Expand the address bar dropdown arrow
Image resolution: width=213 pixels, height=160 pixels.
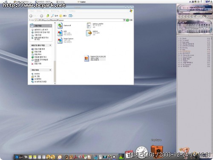[124, 20]
